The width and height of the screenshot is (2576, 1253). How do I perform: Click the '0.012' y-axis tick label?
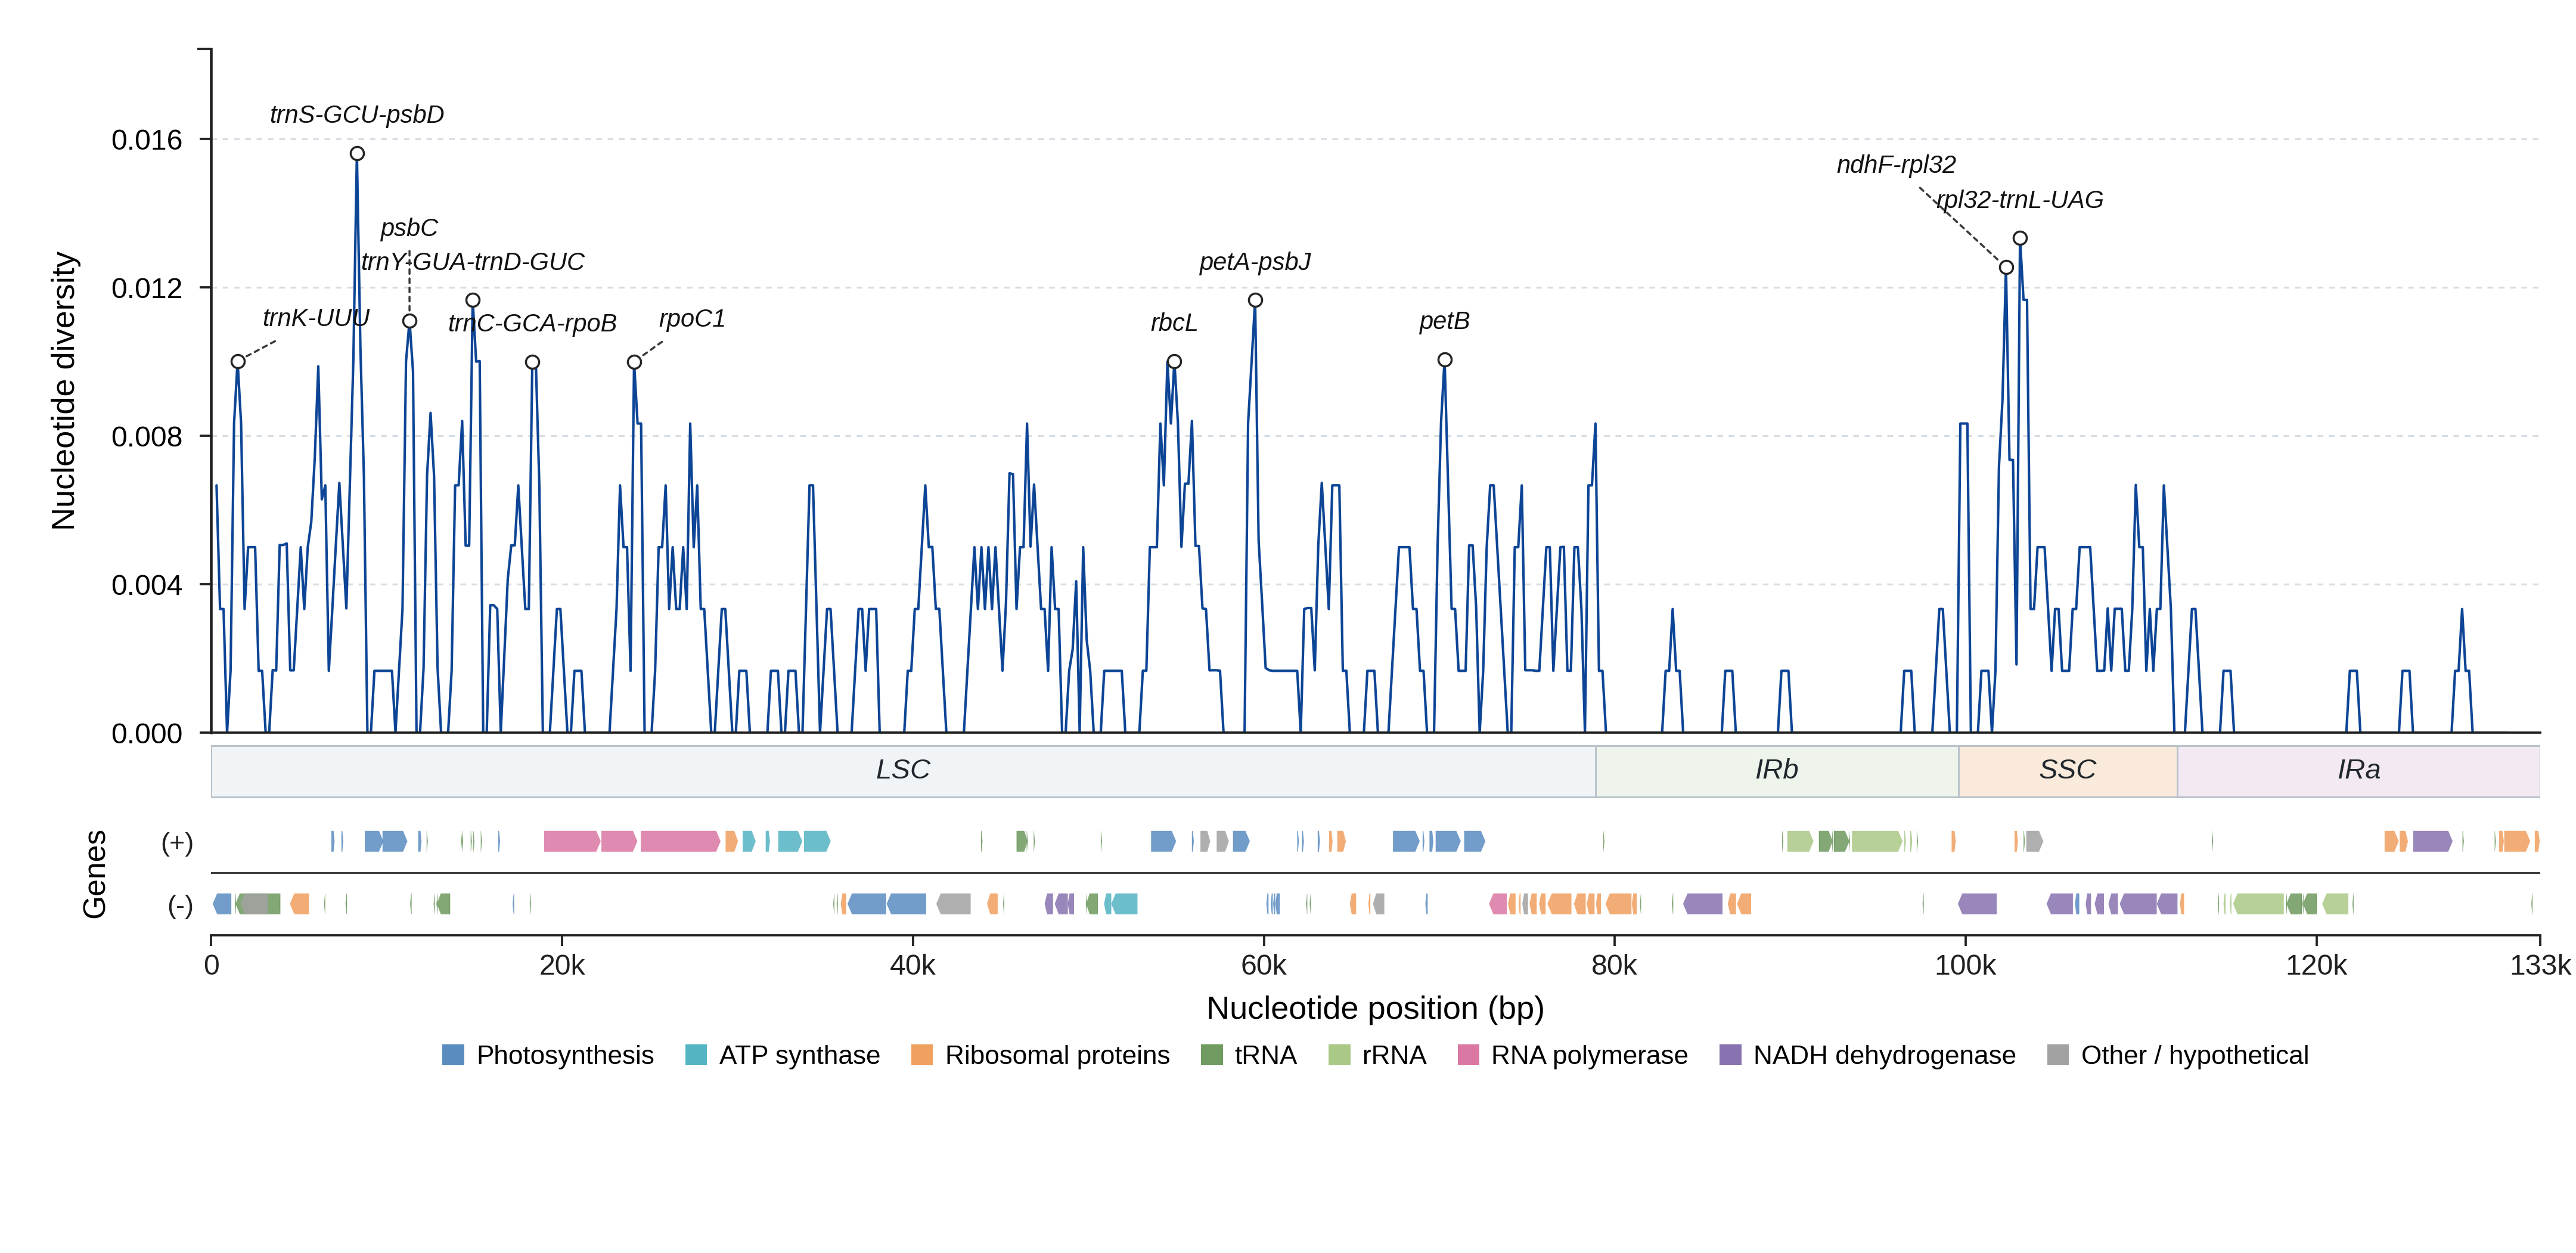point(147,288)
